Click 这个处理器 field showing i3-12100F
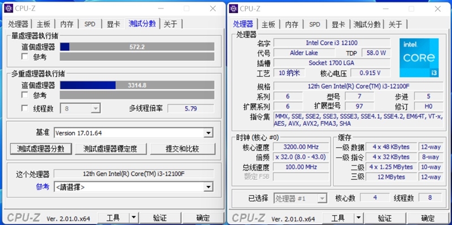The height and width of the screenshot is (225, 452). (134, 174)
